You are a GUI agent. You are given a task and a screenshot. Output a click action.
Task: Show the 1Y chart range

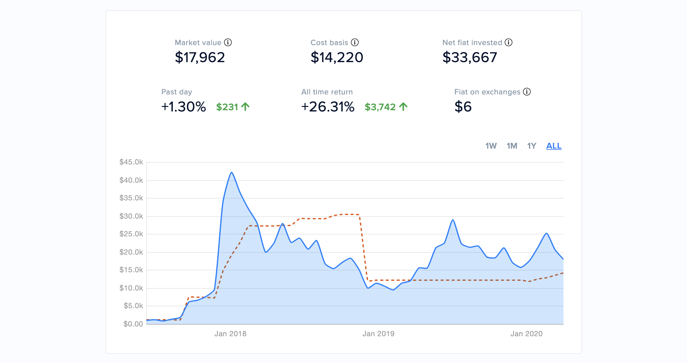click(531, 146)
